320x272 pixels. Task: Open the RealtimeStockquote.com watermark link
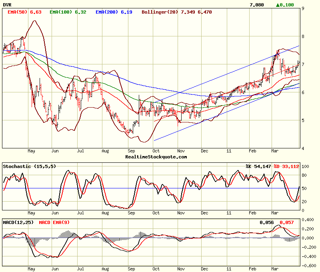(156, 157)
